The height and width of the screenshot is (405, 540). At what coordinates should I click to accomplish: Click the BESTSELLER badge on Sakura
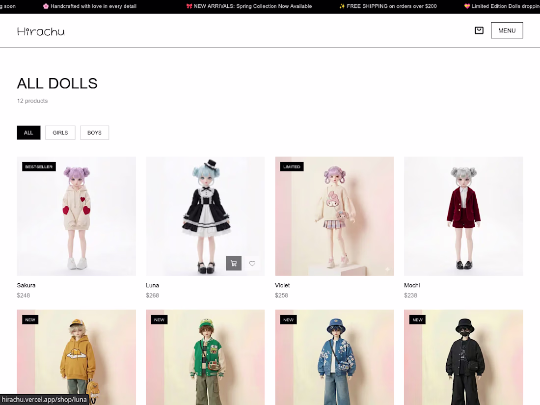pyautogui.click(x=39, y=167)
